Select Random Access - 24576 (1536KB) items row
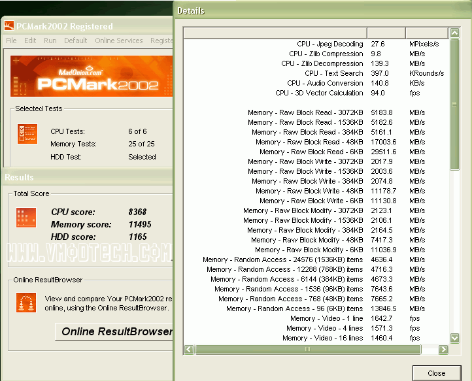 (316, 259)
